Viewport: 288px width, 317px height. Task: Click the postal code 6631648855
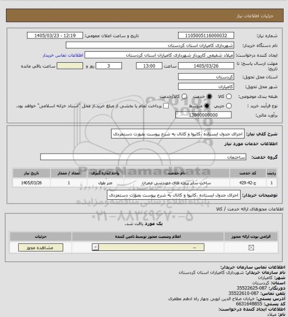point(249,304)
